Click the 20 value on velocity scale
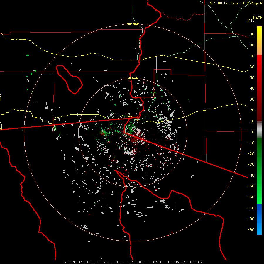Screen dimensions: 264x264 [x=252, y=110]
